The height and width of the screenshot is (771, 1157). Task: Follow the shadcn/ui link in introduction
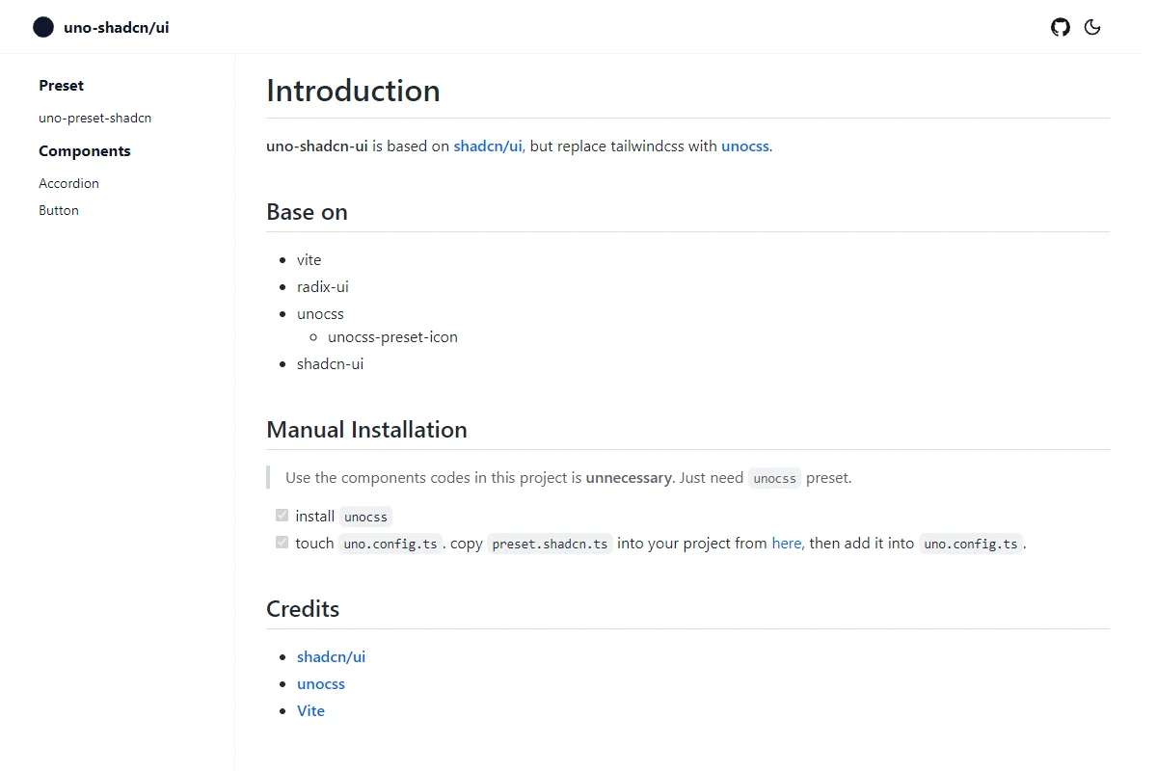(x=488, y=146)
